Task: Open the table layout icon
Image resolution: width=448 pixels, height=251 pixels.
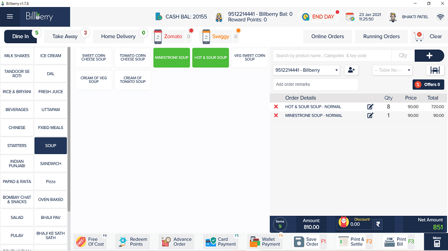Action: (x=435, y=70)
